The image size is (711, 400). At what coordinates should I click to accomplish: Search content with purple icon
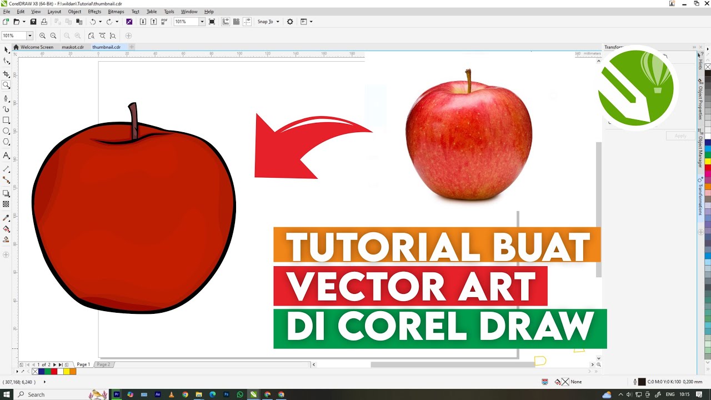[129, 22]
